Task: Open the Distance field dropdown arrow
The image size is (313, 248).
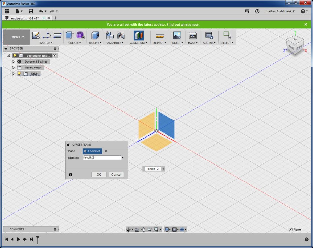Action: [x=123, y=158]
